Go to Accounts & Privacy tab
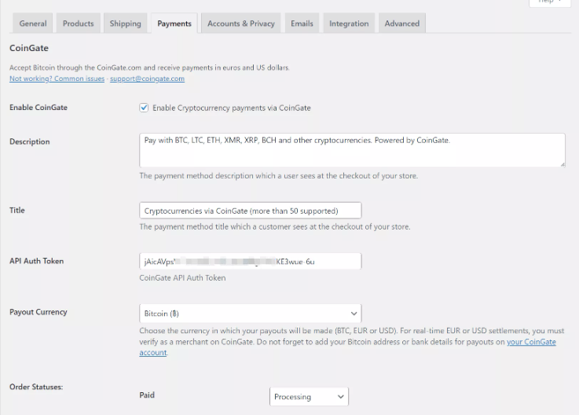579x415 pixels. pyautogui.click(x=241, y=24)
